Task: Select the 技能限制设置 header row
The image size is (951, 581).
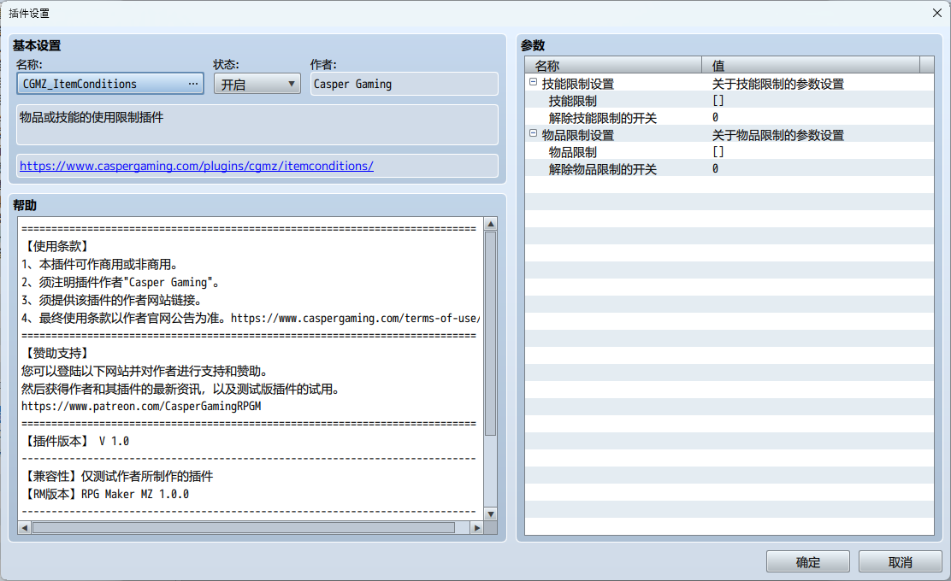Action: (729, 84)
